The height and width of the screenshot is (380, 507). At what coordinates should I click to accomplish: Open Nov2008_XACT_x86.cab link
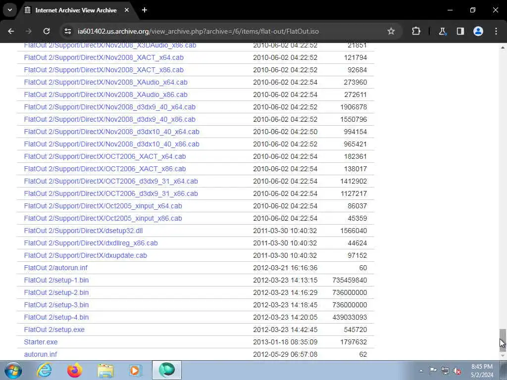pos(104,70)
